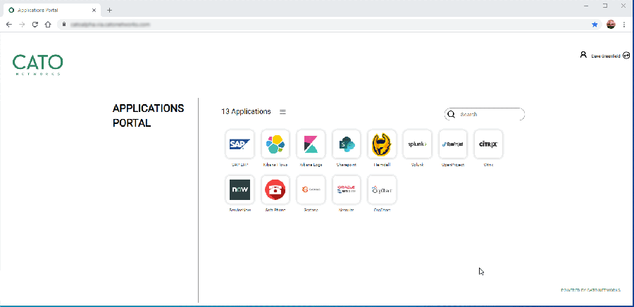Click the 'ServiceNow' label text
The width and height of the screenshot is (634, 307).
point(240,210)
